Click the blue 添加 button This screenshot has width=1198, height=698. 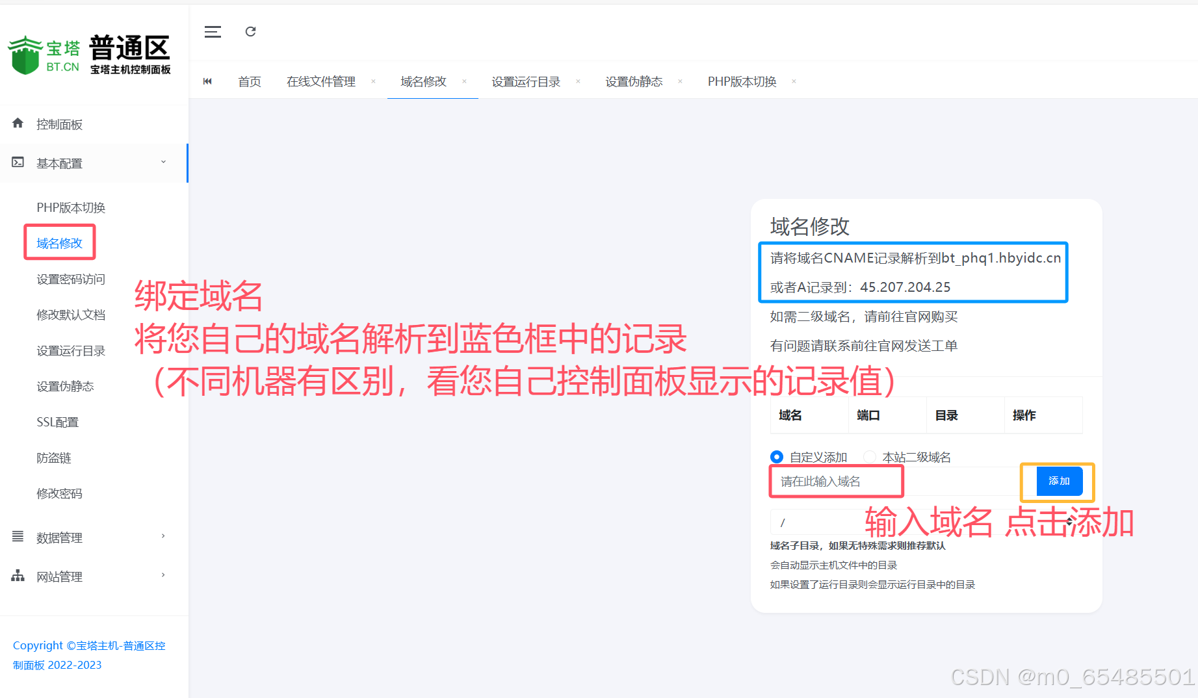click(1059, 481)
